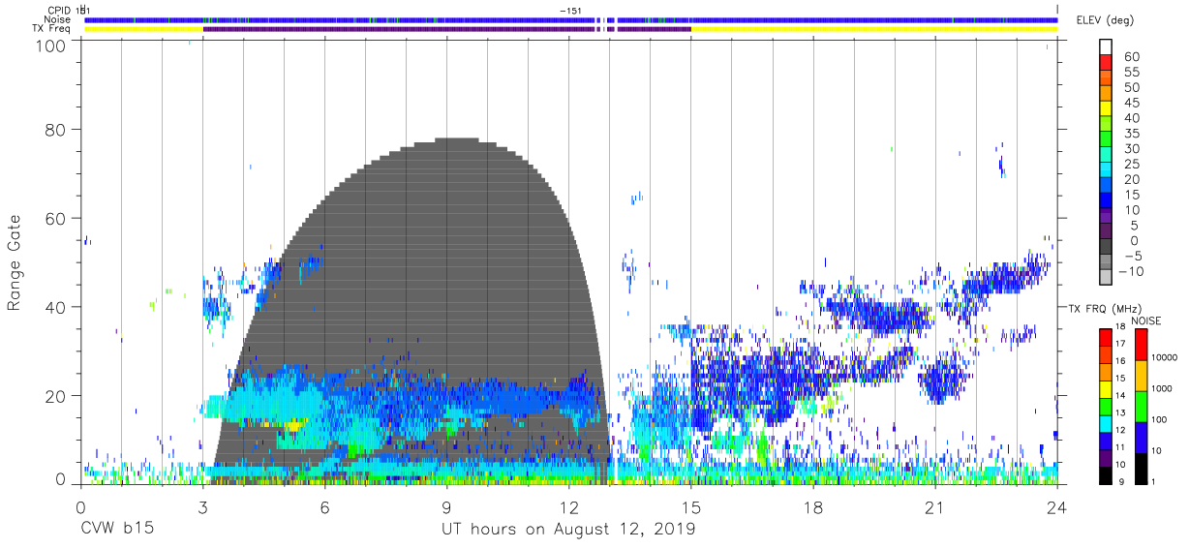Click the light gray bottom segment of the elevation colorbar
Image resolution: width=1189 pixels, height=549 pixels.
1106,277
